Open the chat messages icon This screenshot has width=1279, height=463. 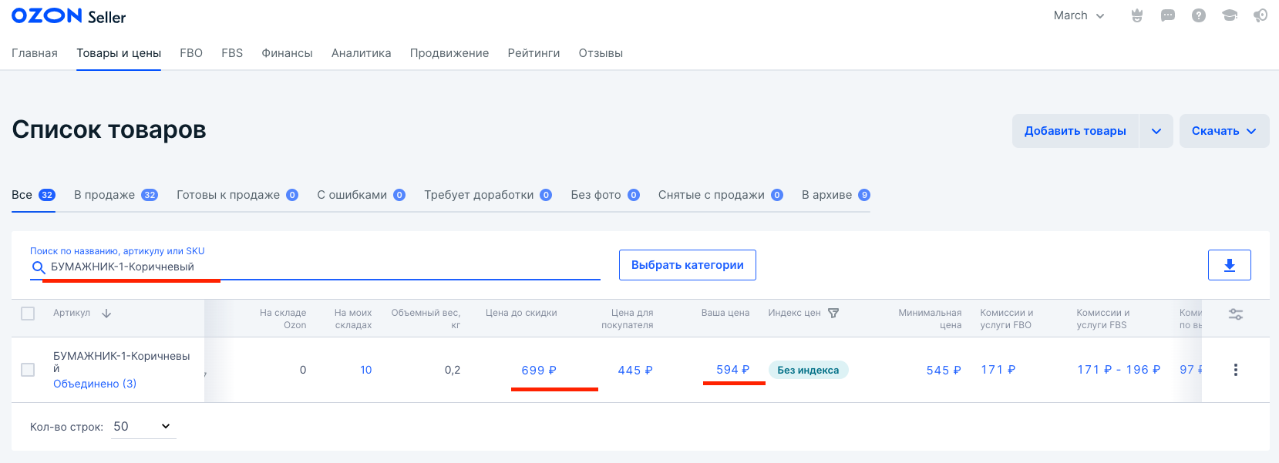pyautogui.click(x=1168, y=16)
